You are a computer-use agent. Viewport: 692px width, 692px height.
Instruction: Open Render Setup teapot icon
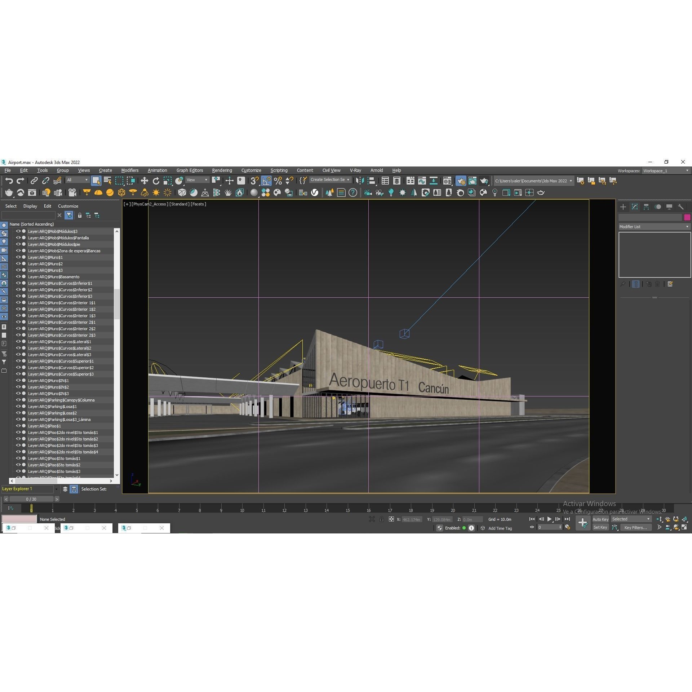point(461,181)
